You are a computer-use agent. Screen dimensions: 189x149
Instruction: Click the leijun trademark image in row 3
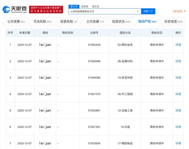coord(45,78)
